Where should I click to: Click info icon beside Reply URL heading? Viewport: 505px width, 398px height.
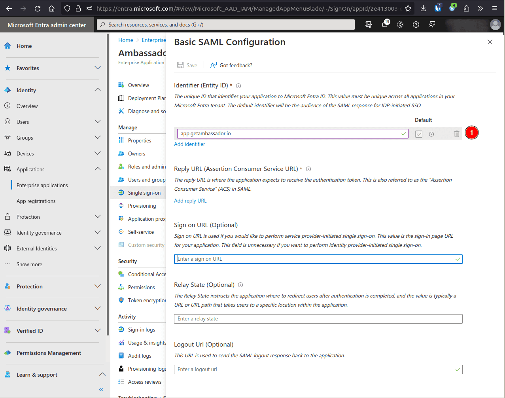pos(308,169)
